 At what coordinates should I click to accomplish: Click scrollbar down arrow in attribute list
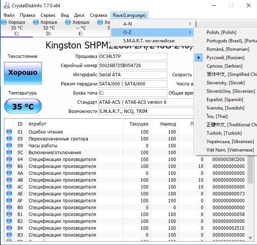pyautogui.click(x=250, y=238)
